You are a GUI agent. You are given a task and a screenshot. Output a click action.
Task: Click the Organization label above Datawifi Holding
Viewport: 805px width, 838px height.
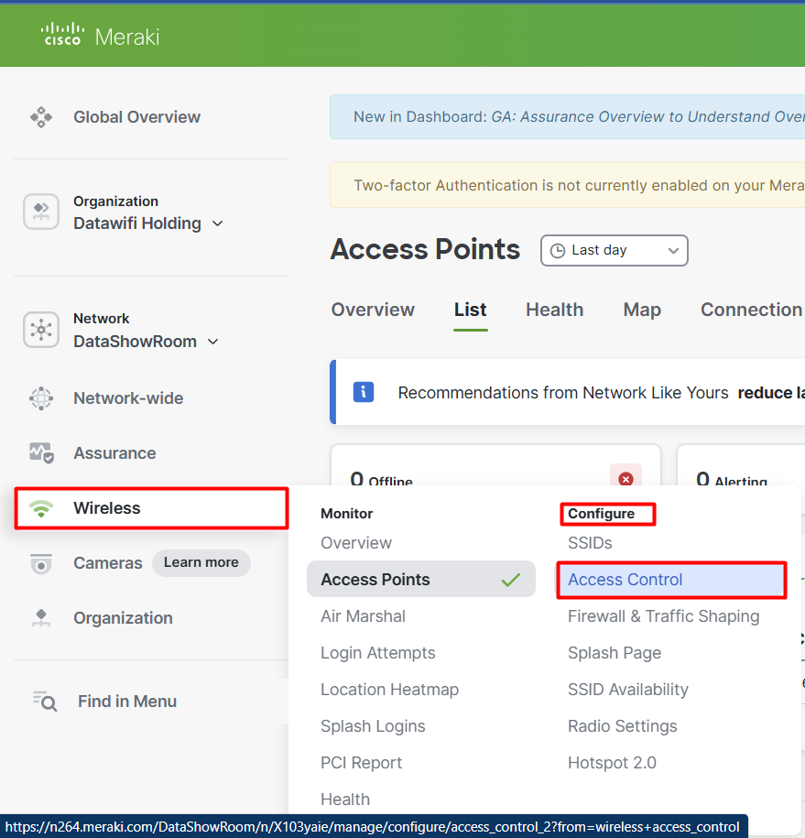(115, 201)
